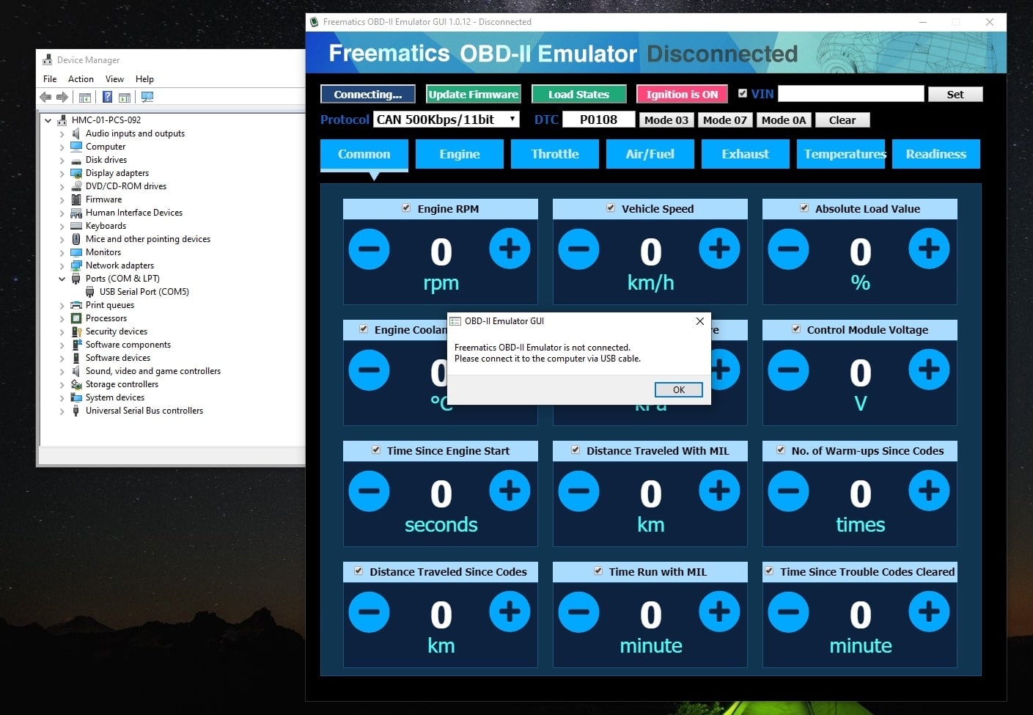The height and width of the screenshot is (715, 1033).
Task: Toggle the Time Since Engine Start checkbox
Action: click(x=376, y=450)
